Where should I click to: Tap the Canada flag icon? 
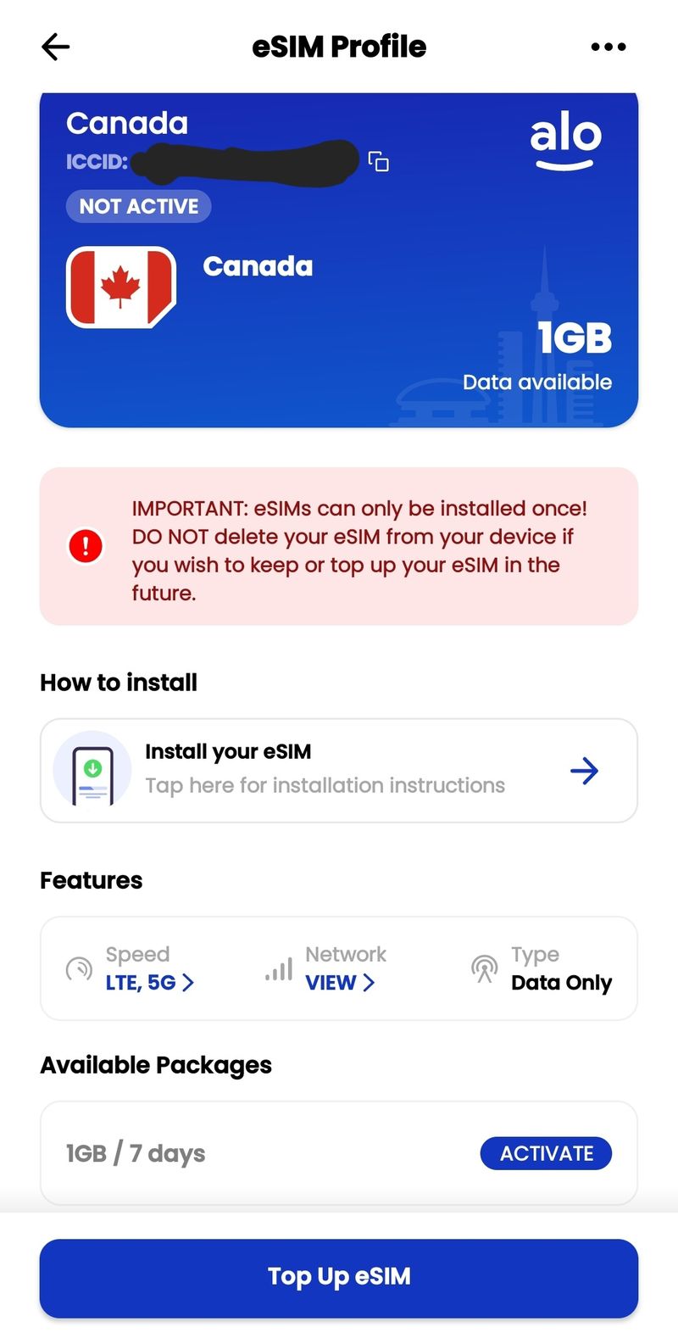pyautogui.click(x=121, y=287)
